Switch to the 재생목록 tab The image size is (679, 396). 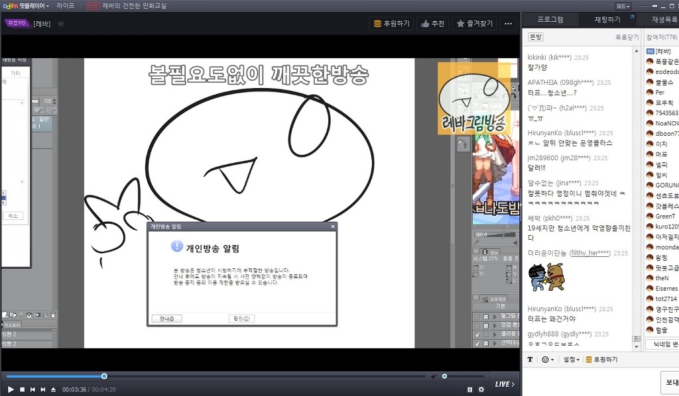tap(664, 19)
